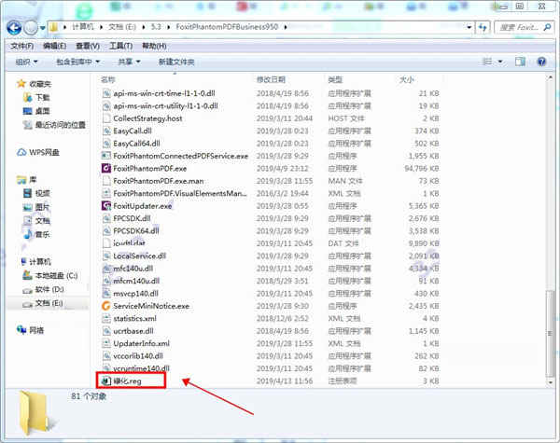Select the FPCSDK64.dll file icon

pyautogui.click(x=106, y=230)
